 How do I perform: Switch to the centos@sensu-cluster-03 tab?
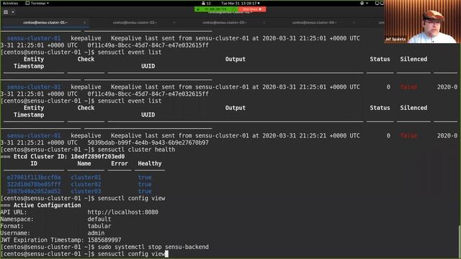[224, 22]
